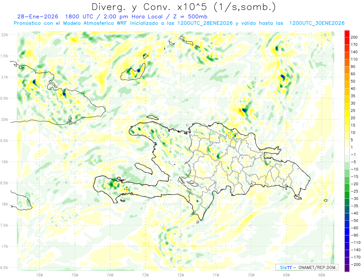Click the '-10' color bar value
The width and height of the screenshot is (361, 279).
[354, 169]
